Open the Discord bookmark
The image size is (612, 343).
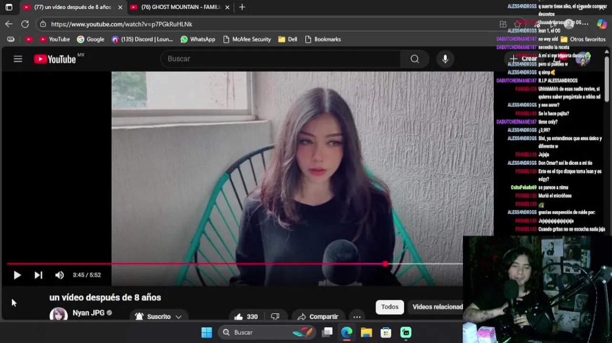coord(142,39)
